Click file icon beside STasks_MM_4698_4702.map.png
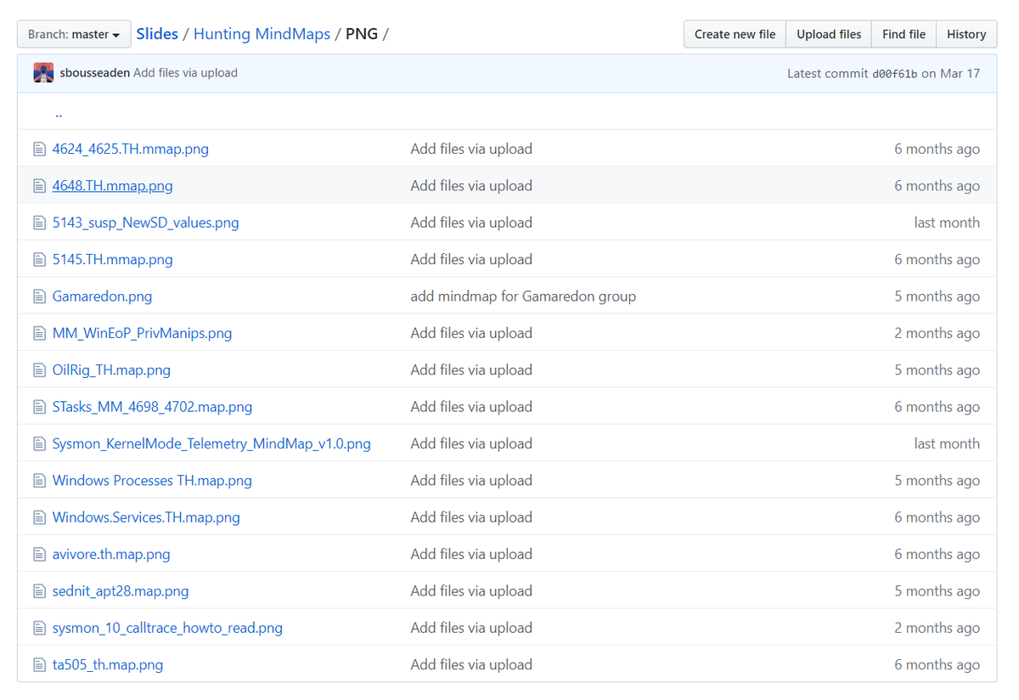Screen dimensions: 1019x700 (x=39, y=407)
